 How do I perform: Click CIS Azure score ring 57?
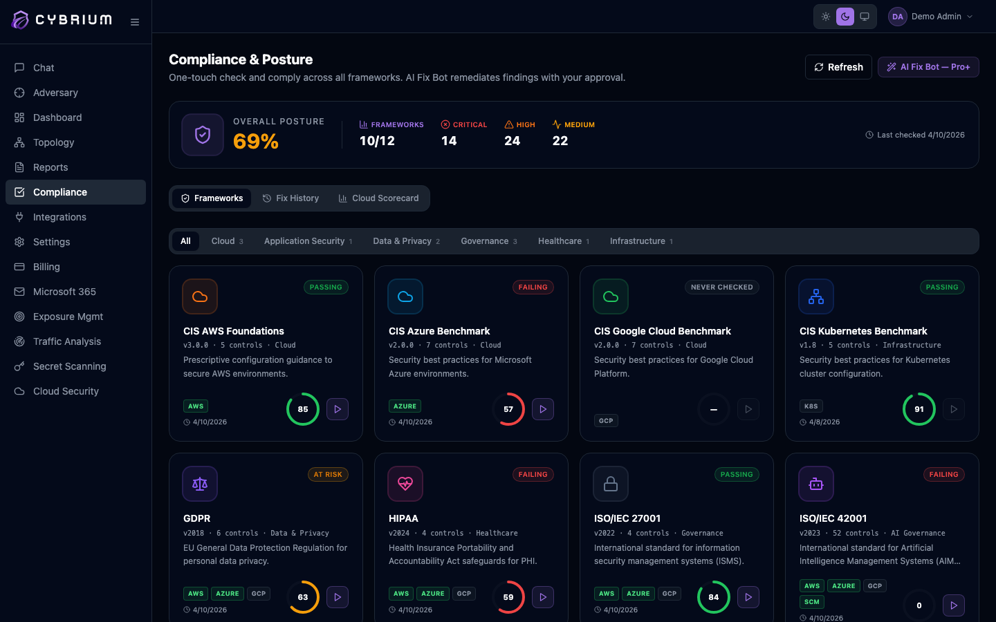tap(508, 409)
